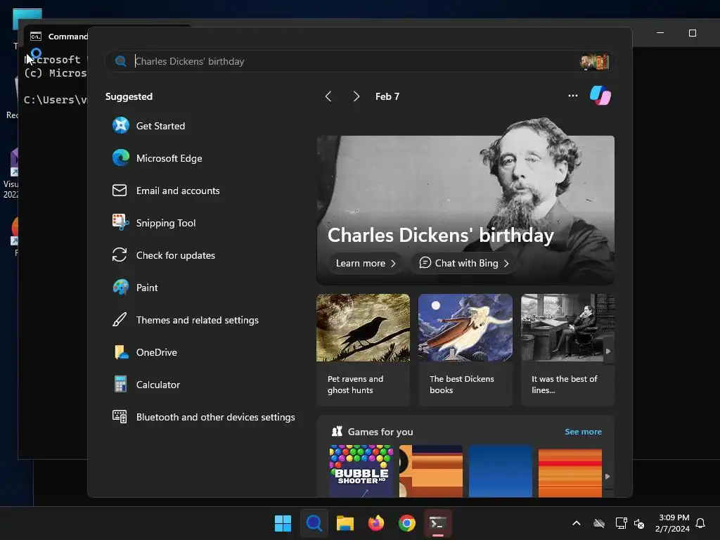Click the Search icon on taskbar
This screenshot has width=720, height=540.
pyautogui.click(x=314, y=523)
